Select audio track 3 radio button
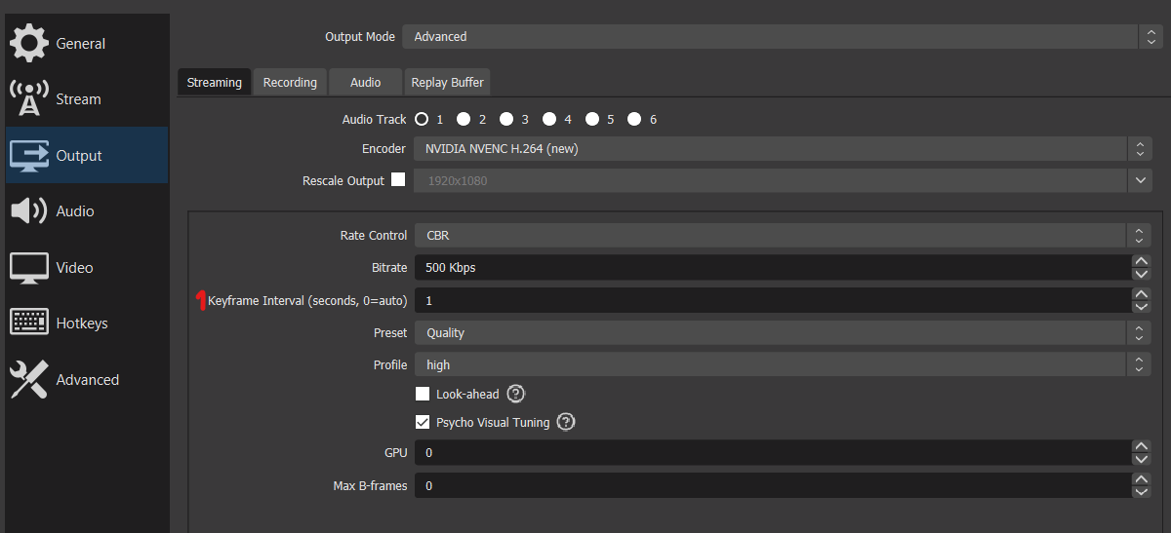This screenshot has height=533, width=1171. point(506,120)
